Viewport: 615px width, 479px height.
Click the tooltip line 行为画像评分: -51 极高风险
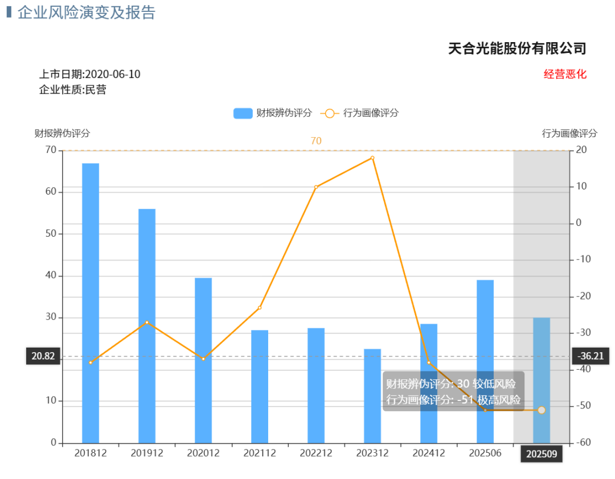pos(453,400)
